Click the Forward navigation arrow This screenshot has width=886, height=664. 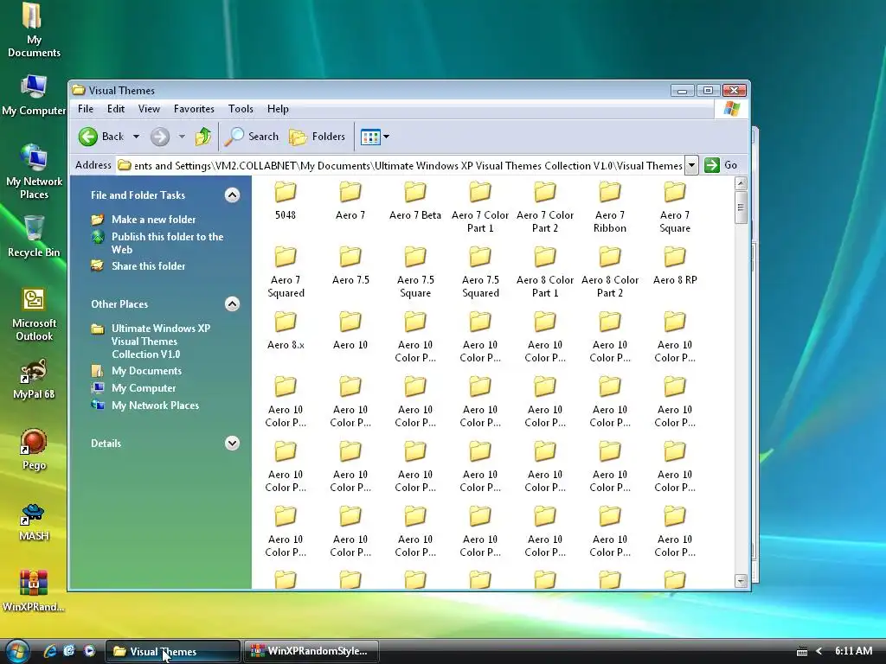pos(160,137)
